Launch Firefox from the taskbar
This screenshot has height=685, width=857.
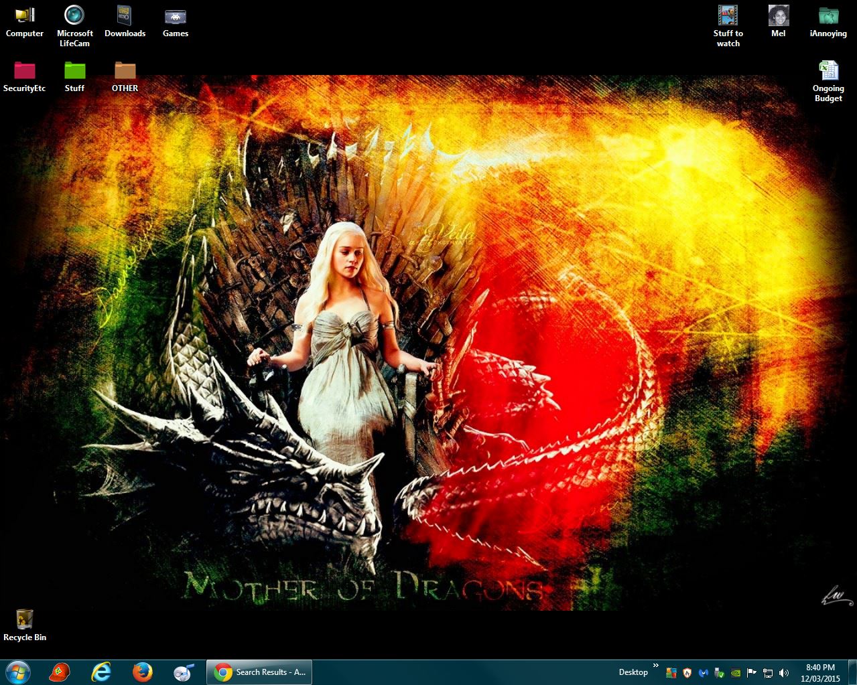(142, 672)
